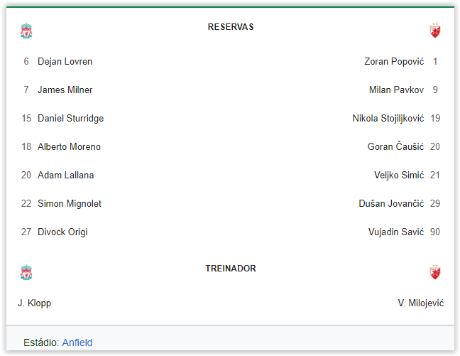
Task: Select coach V. Milojević
Action: point(421,303)
